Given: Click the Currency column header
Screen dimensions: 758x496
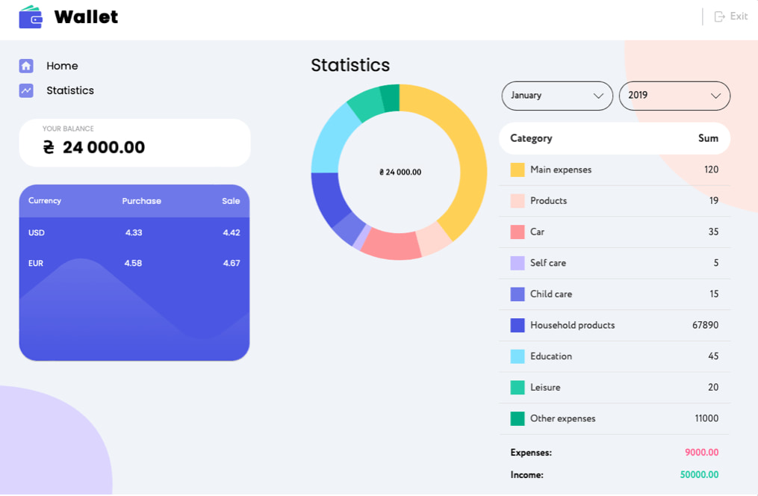Looking at the screenshot, I should pyautogui.click(x=45, y=201).
